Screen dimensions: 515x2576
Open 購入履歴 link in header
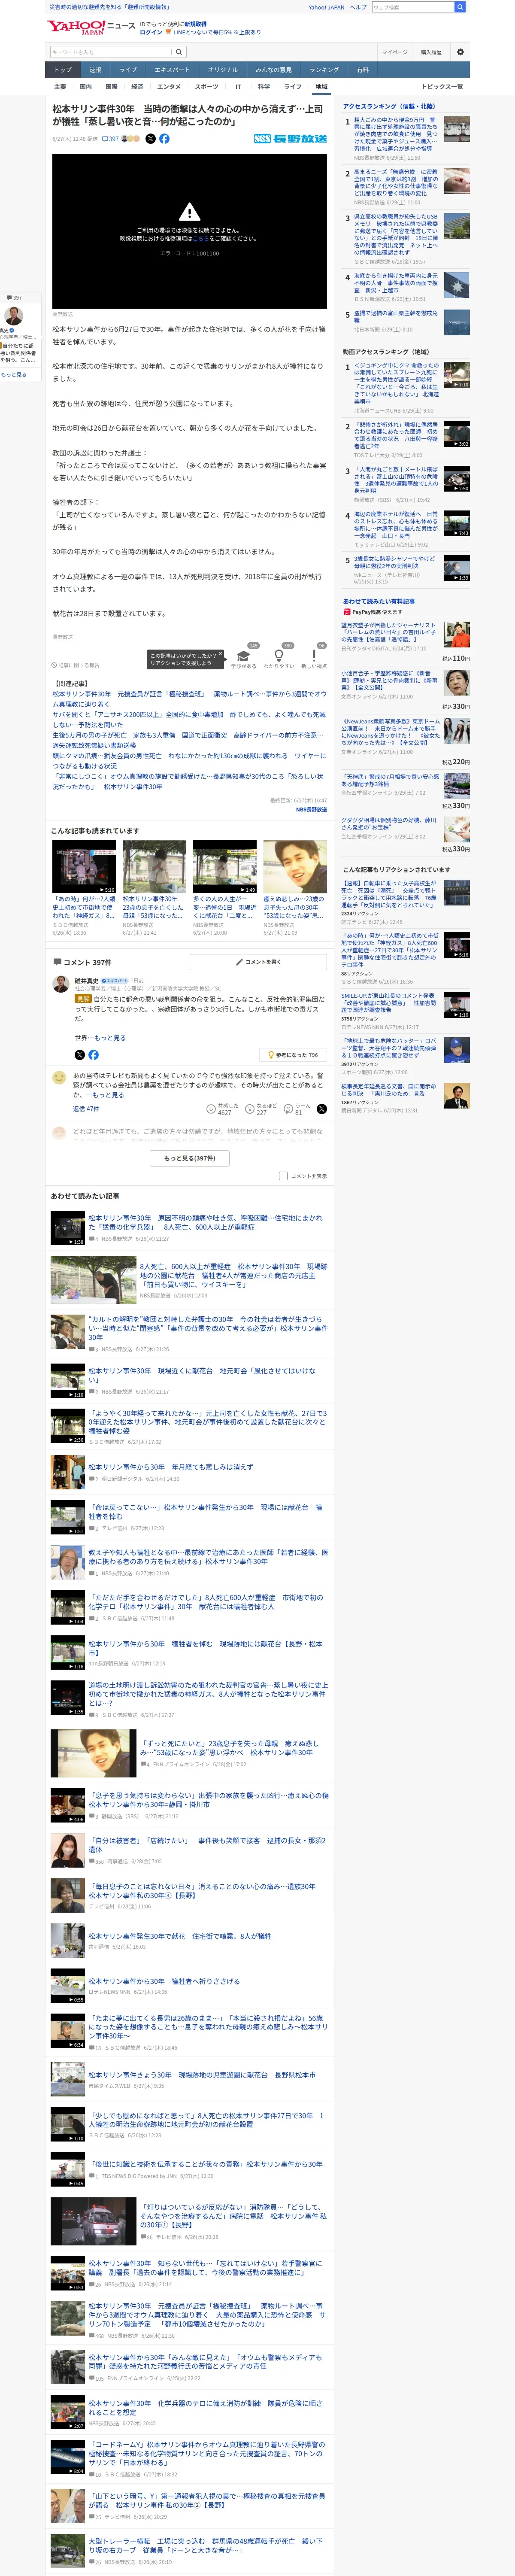pyautogui.click(x=431, y=52)
